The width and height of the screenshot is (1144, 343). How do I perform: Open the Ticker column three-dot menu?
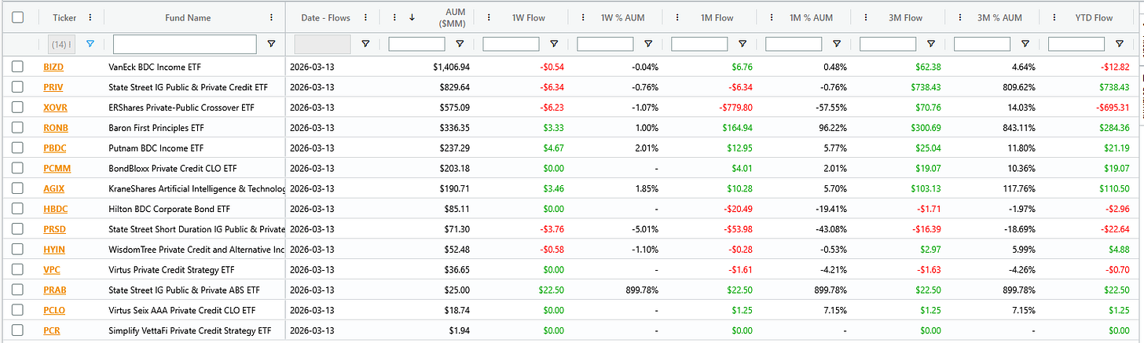pyautogui.click(x=91, y=17)
